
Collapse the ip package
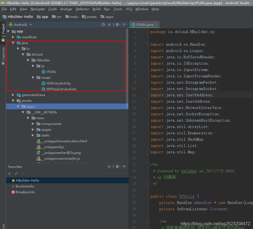33,66
